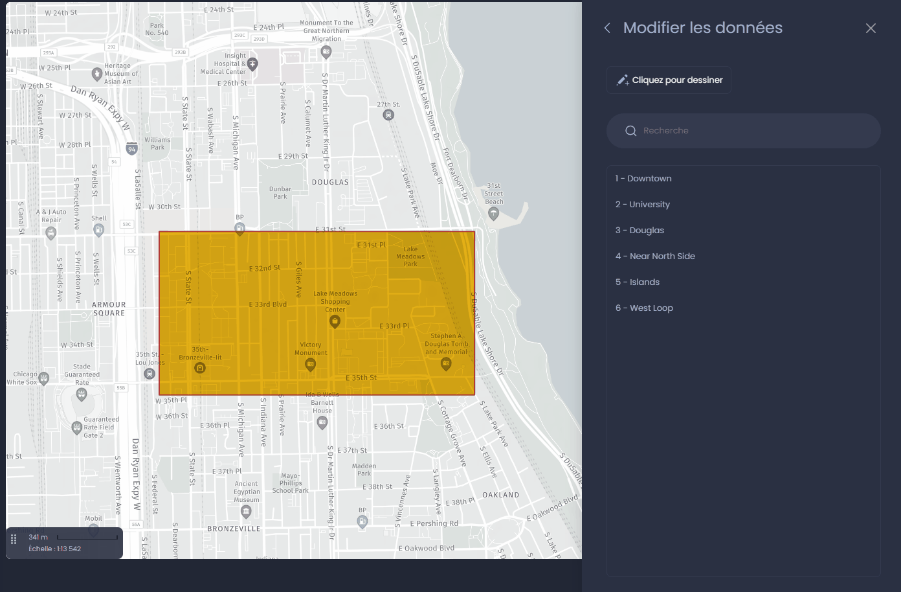Click the E 32nd St street label
Screen dimensions: 901x592
[265, 268]
